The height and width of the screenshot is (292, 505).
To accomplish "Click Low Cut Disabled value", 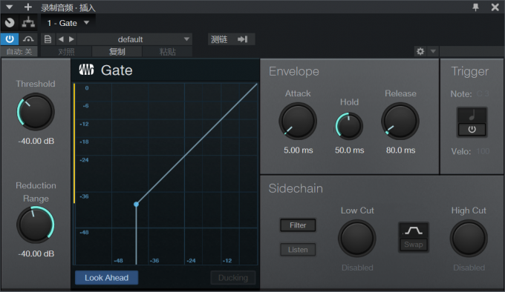I will point(357,268).
